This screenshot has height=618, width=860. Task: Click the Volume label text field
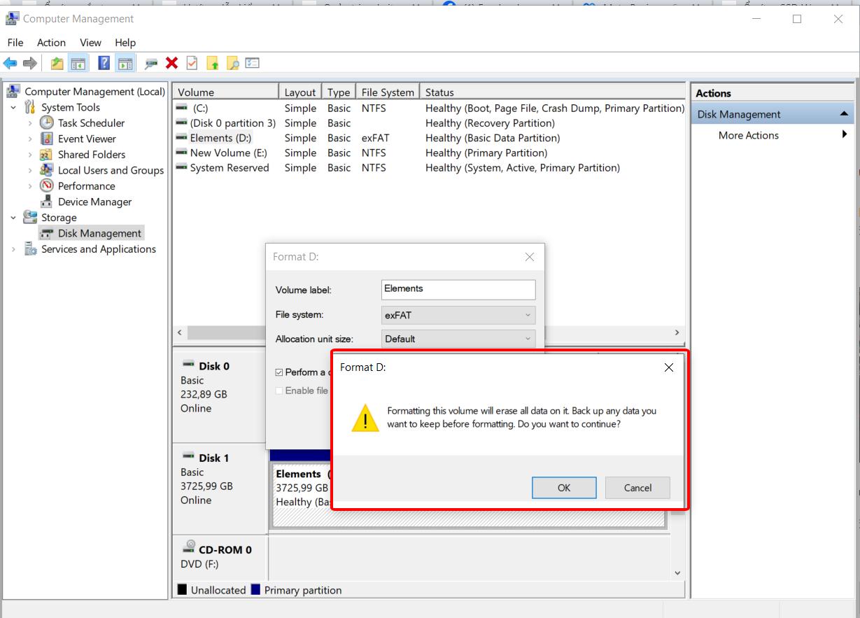pos(458,289)
